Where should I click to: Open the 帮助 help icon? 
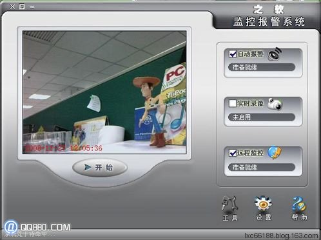click(x=299, y=208)
